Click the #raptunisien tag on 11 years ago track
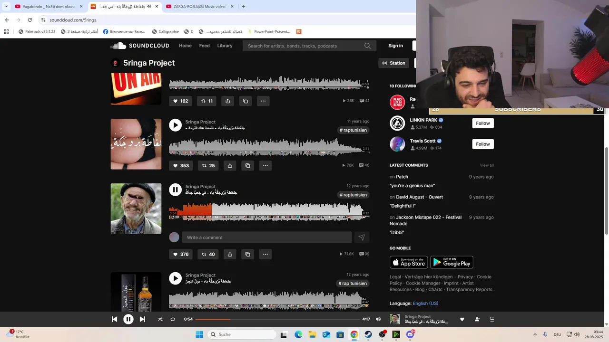The width and height of the screenshot is (609, 342). pos(354,130)
